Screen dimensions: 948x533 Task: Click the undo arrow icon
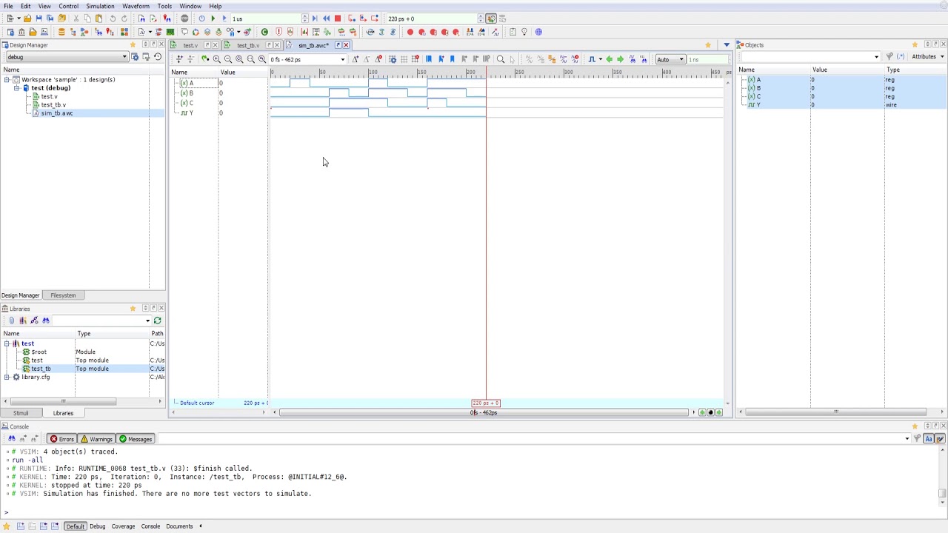click(113, 19)
